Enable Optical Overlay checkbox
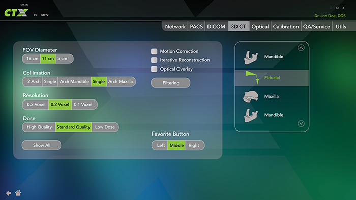 154,69
